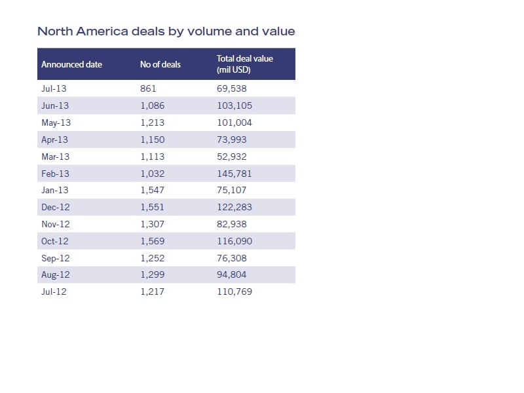Click the 52,932 deal value cell

click(x=232, y=157)
